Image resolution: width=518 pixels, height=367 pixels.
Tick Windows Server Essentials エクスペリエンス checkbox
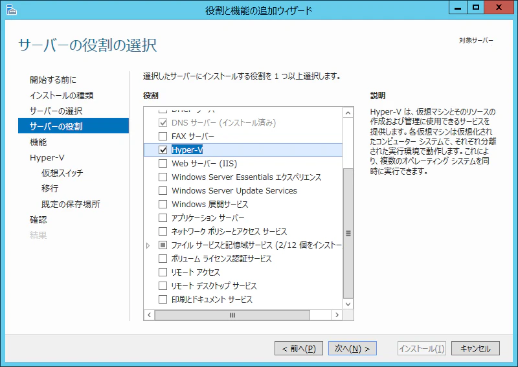(x=163, y=177)
